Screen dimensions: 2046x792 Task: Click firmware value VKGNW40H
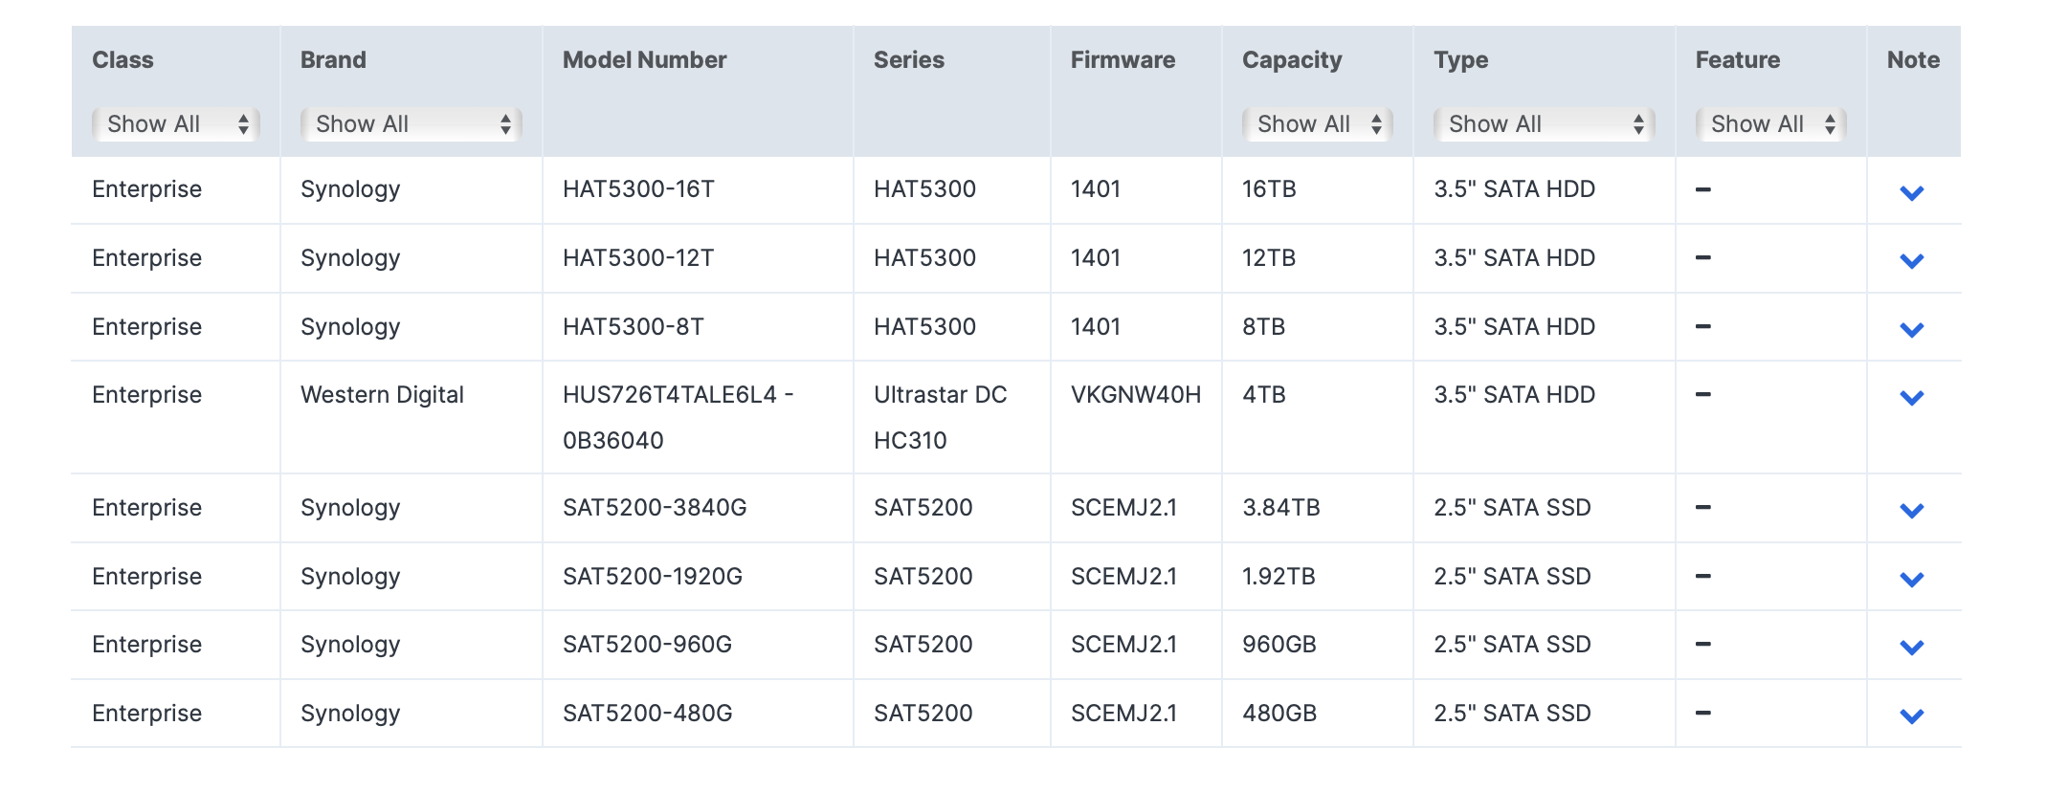1136,395
